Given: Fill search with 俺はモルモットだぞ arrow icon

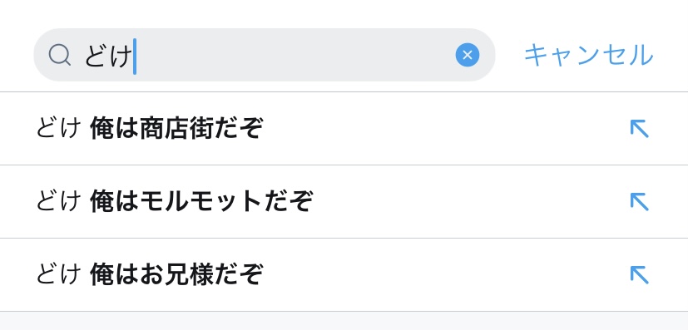Looking at the screenshot, I should point(639,202).
